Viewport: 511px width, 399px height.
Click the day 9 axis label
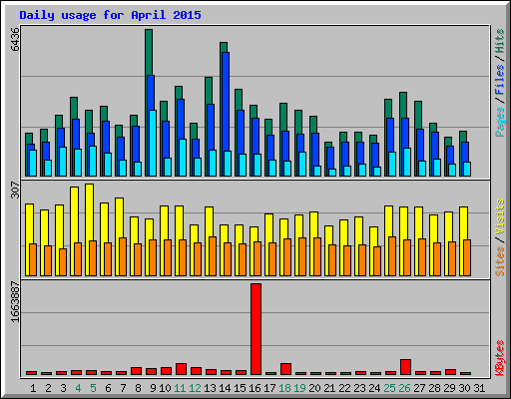click(153, 388)
